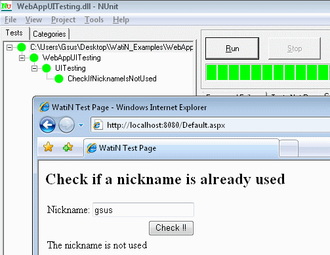
Task: Click the Stop button in NUnit
Action: tap(295, 49)
